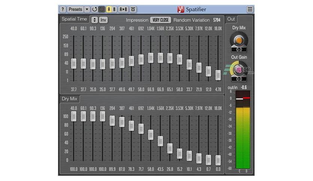313x181 pixels.
Task: Select the Spatial Time tab
Action: [74, 19]
